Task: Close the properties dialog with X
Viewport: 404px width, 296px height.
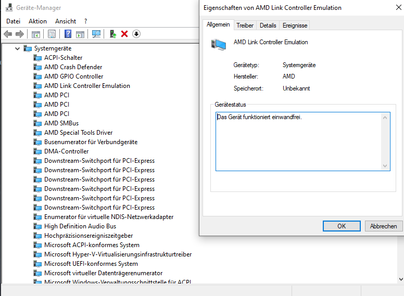Action: click(398, 7)
